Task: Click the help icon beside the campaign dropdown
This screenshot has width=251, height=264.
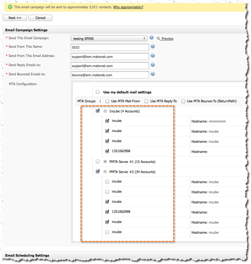Action: tap(152, 38)
